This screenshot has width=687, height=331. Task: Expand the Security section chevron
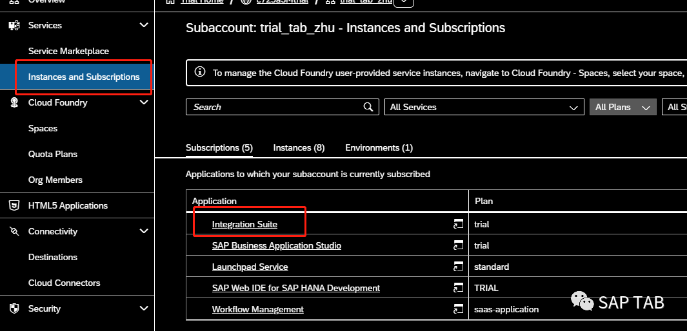144,308
